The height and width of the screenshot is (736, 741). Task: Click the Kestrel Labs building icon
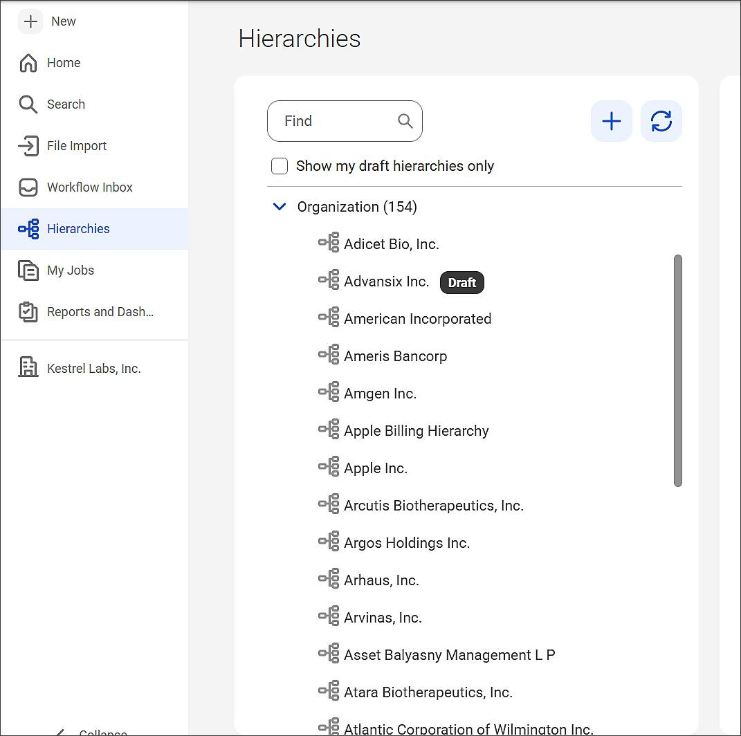pyautogui.click(x=28, y=367)
